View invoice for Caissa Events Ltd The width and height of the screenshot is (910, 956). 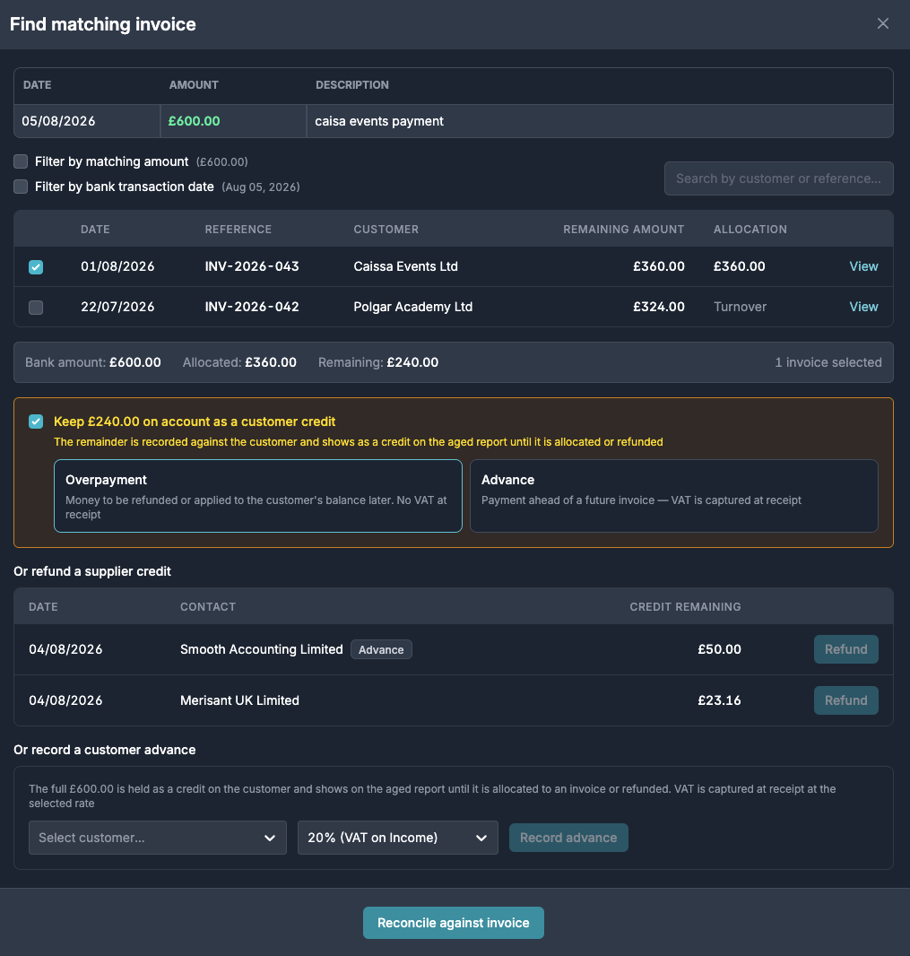[863, 266]
